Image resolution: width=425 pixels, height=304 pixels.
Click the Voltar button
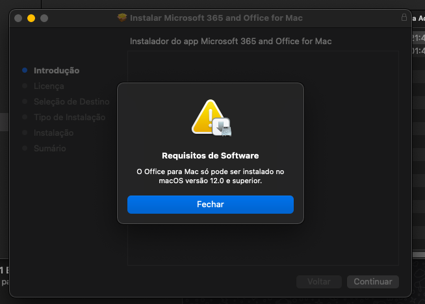[318, 282]
